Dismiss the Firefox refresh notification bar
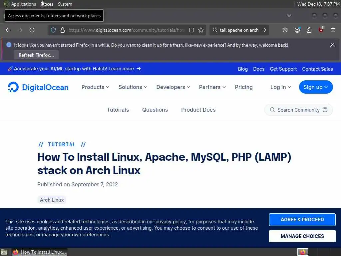341x256 pixels. (x=332, y=45)
